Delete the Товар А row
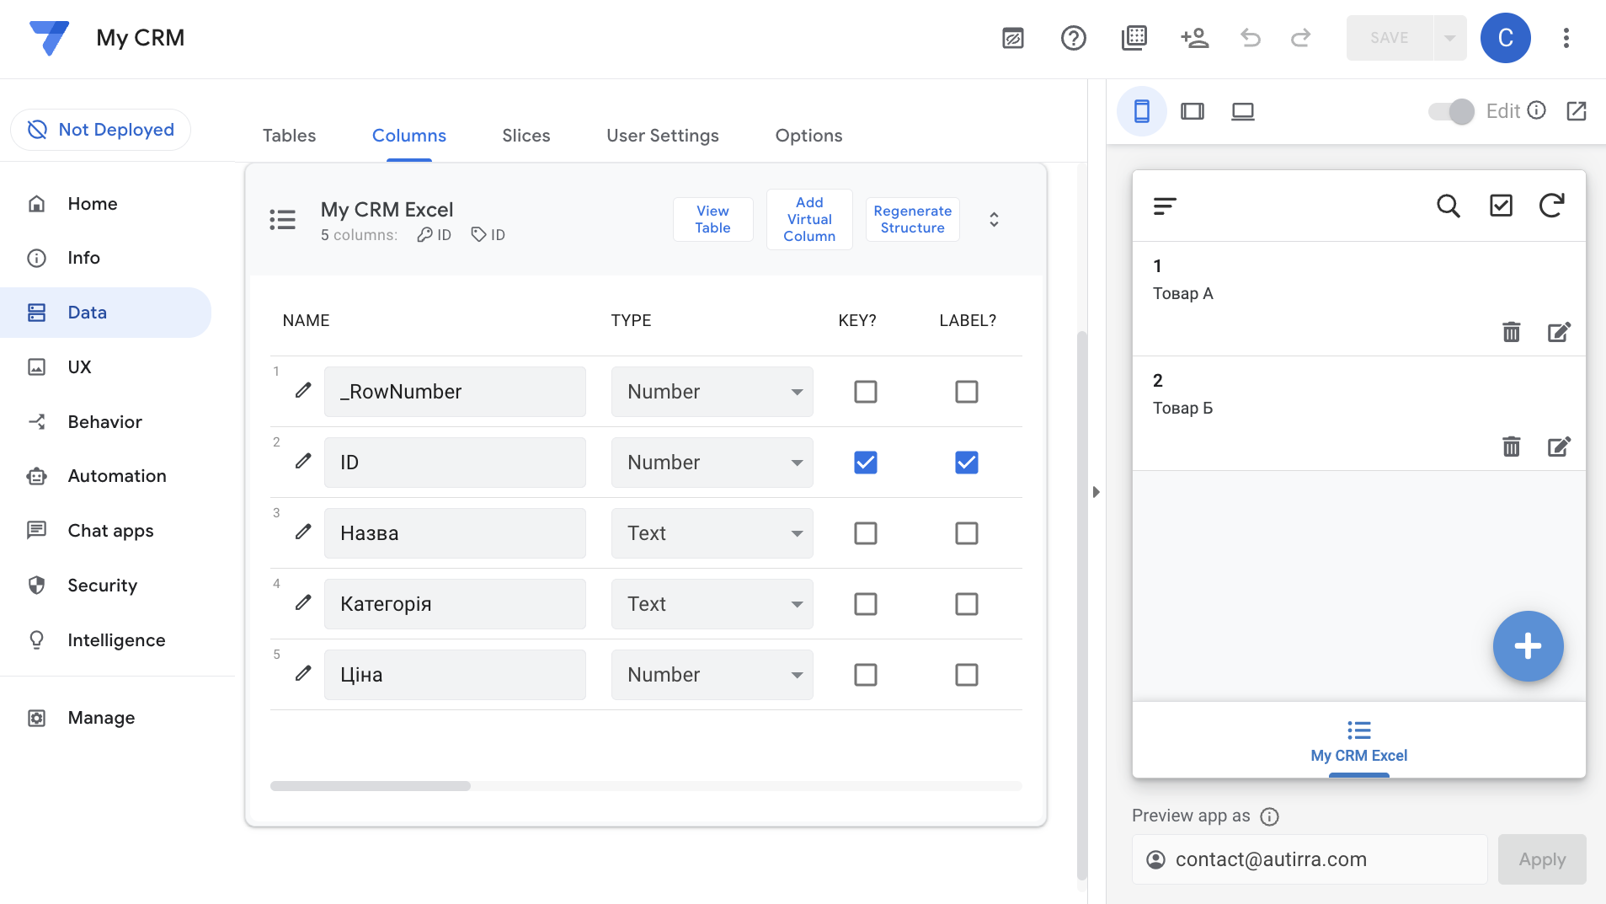 click(x=1511, y=332)
